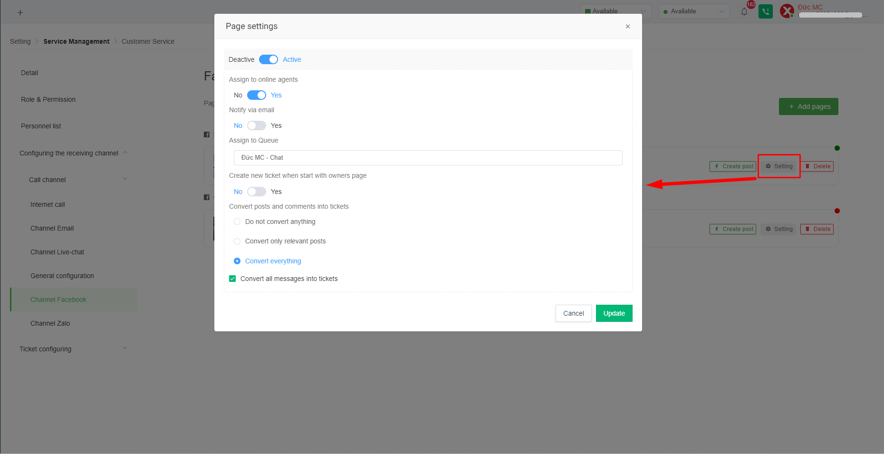Toggle Create new ticket owners page switch
884x454 pixels.
(257, 192)
